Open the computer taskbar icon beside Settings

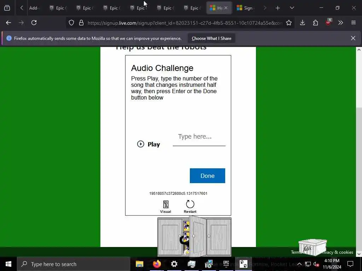click(191, 264)
